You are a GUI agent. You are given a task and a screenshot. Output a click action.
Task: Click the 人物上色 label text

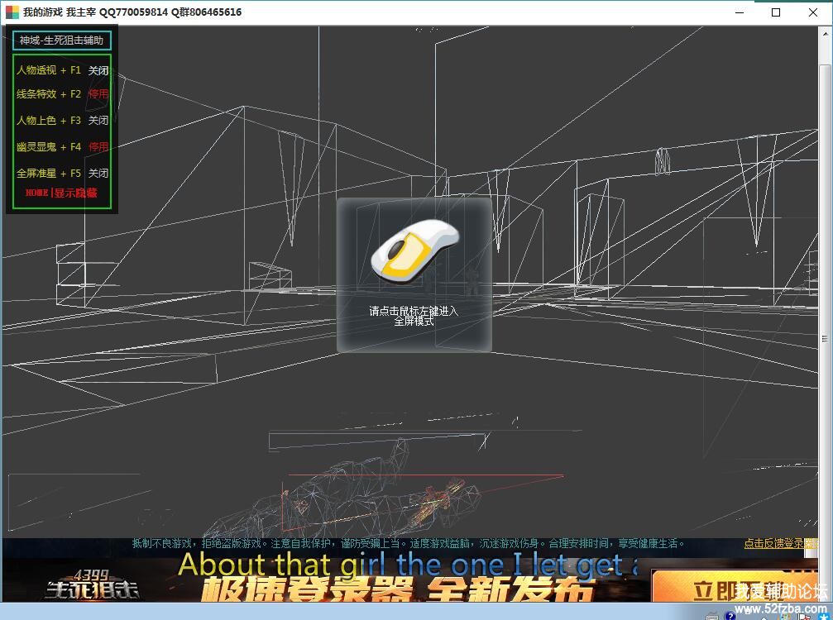36,121
